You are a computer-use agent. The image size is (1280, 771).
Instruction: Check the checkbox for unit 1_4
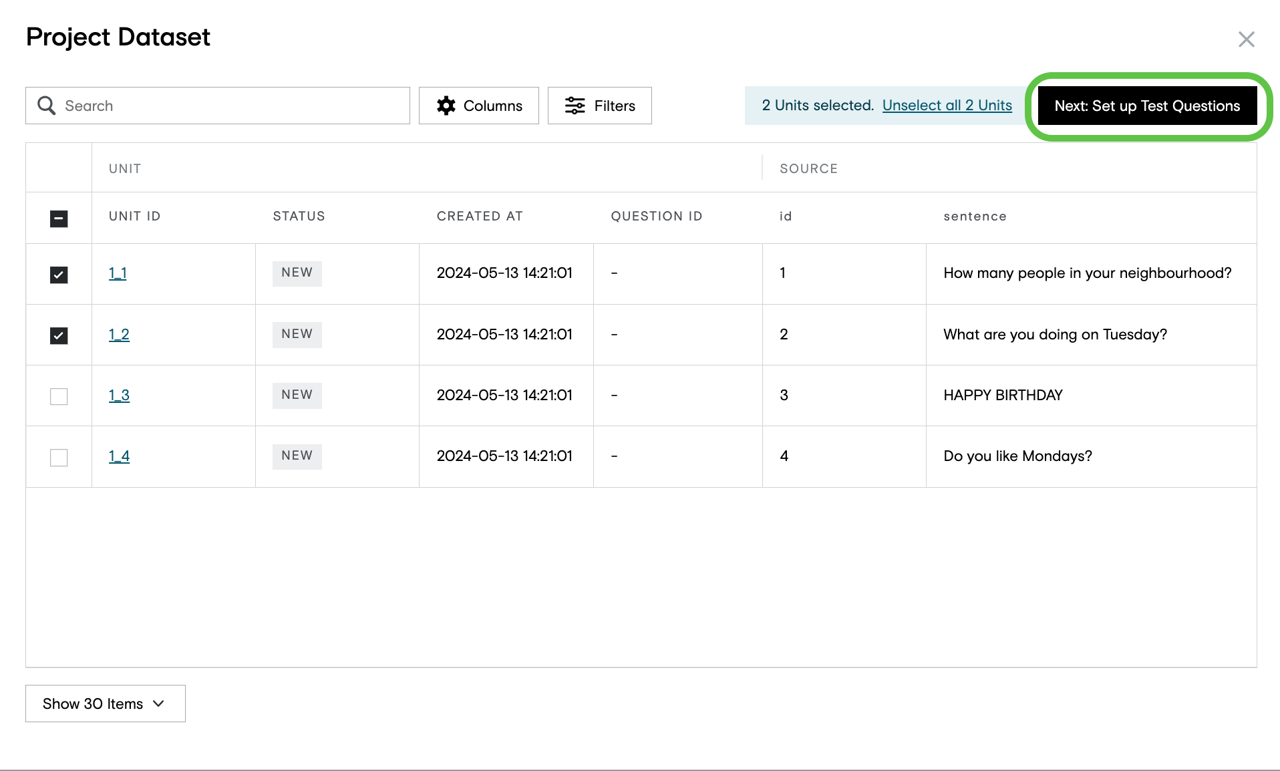click(59, 458)
